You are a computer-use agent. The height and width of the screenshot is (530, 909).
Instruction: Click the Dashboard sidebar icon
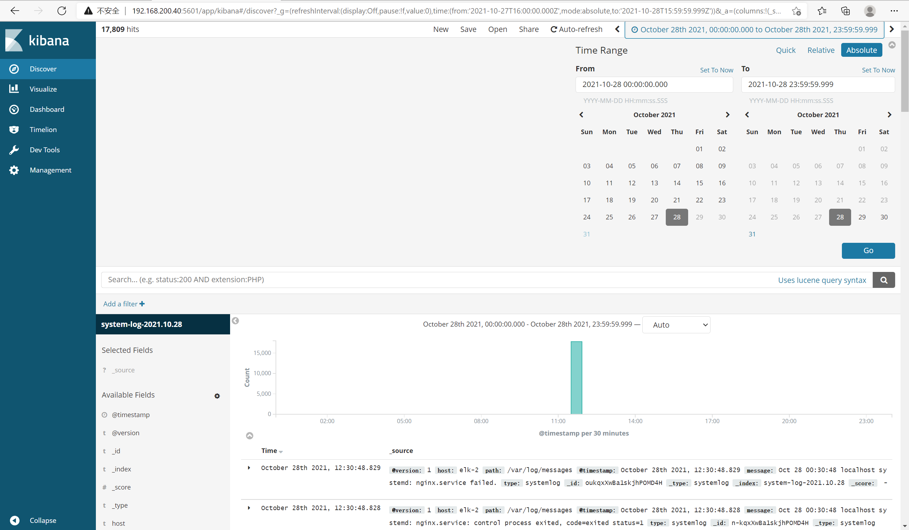click(x=14, y=109)
